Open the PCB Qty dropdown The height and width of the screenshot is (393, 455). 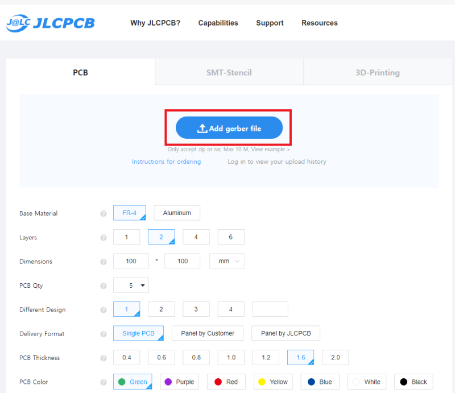click(x=131, y=285)
